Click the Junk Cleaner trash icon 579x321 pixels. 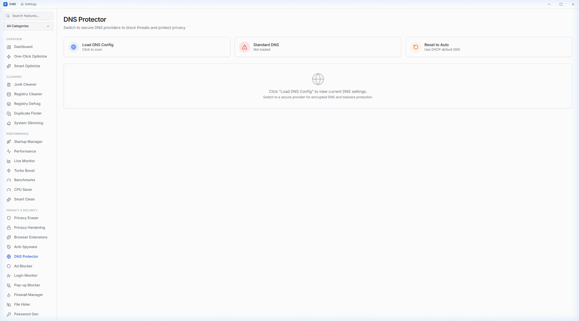(9, 85)
